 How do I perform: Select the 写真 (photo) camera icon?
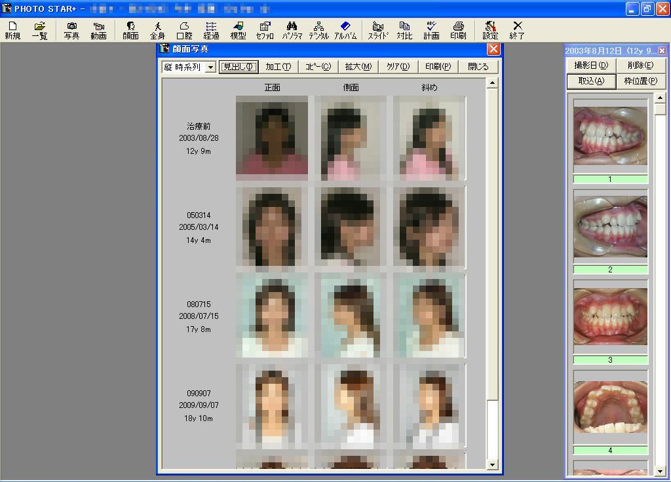pyautogui.click(x=71, y=31)
